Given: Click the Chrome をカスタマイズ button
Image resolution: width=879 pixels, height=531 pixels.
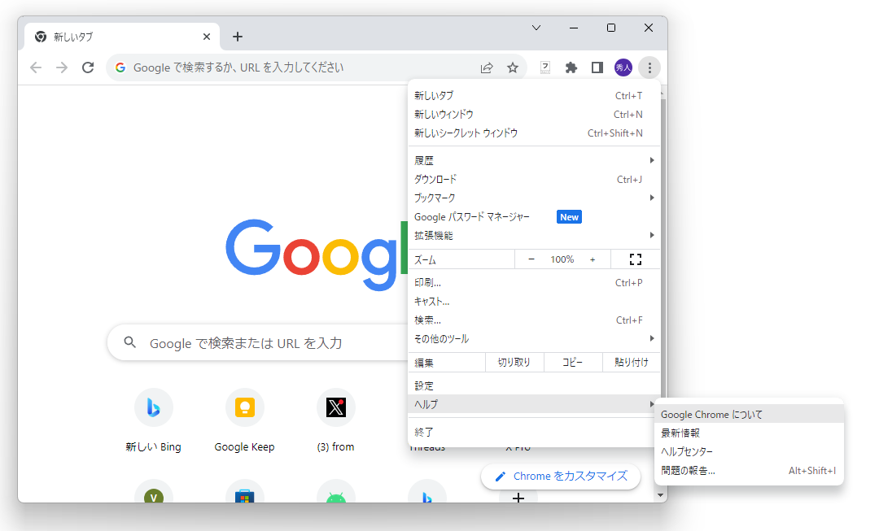Looking at the screenshot, I should (x=560, y=477).
